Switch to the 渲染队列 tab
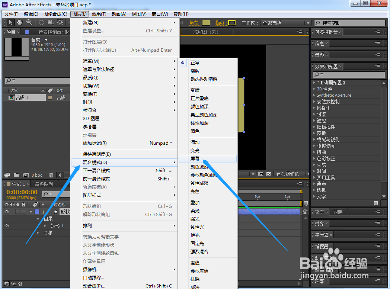This screenshot has width=390, height=289. tap(44, 184)
